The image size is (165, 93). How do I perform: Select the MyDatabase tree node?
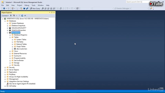point(16,33)
